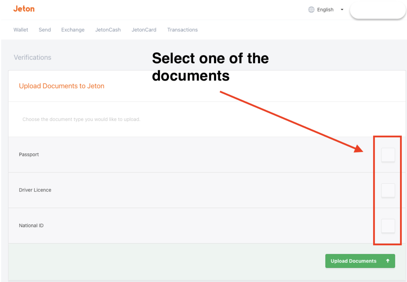407x282 pixels.
Task: Switch to the Exchange tab
Action: point(73,30)
